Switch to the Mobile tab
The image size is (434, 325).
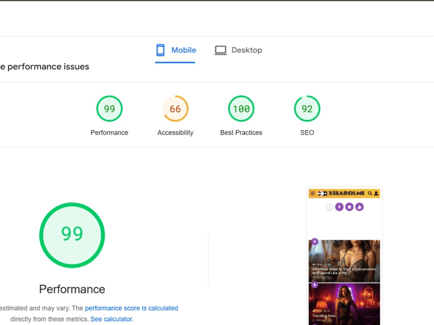coord(175,50)
